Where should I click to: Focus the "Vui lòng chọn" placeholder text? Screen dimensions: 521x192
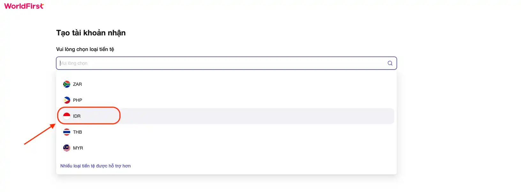(74, 63)
